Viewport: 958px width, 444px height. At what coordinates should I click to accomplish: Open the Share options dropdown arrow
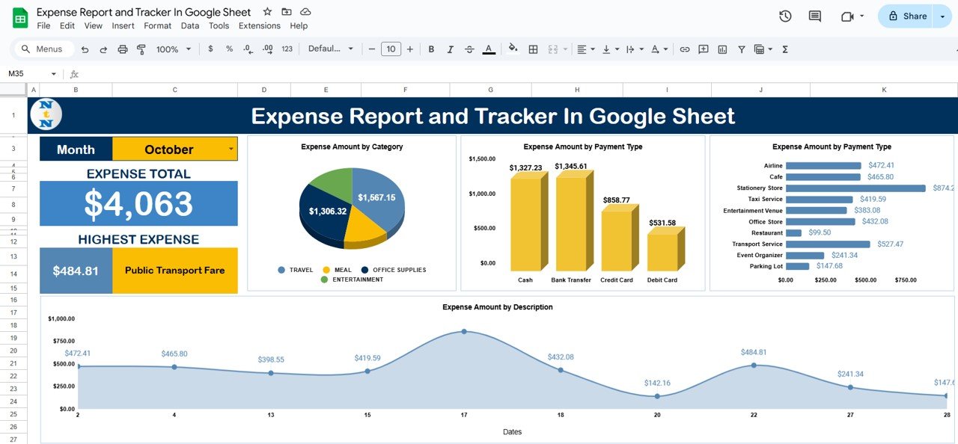click(942, 16)
